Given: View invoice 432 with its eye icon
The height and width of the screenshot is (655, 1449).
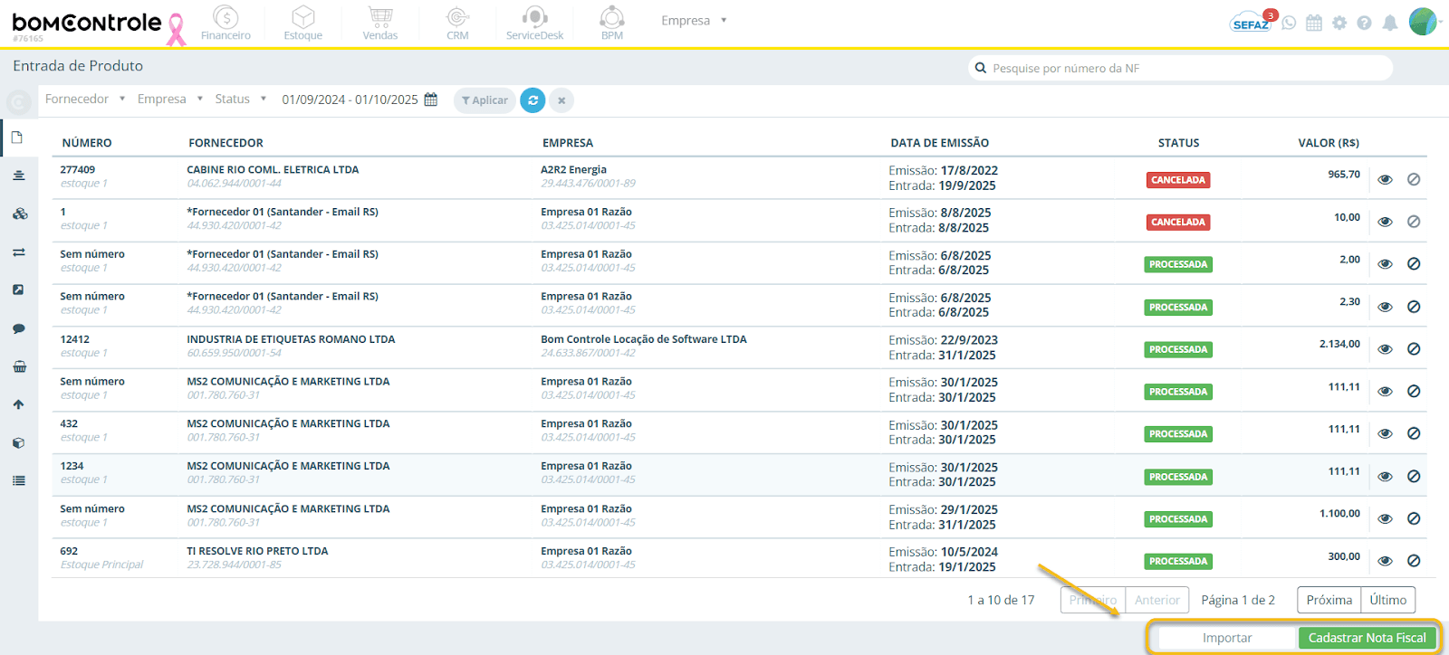Looking at the screenshot, I should click(x=1385, y=433).
